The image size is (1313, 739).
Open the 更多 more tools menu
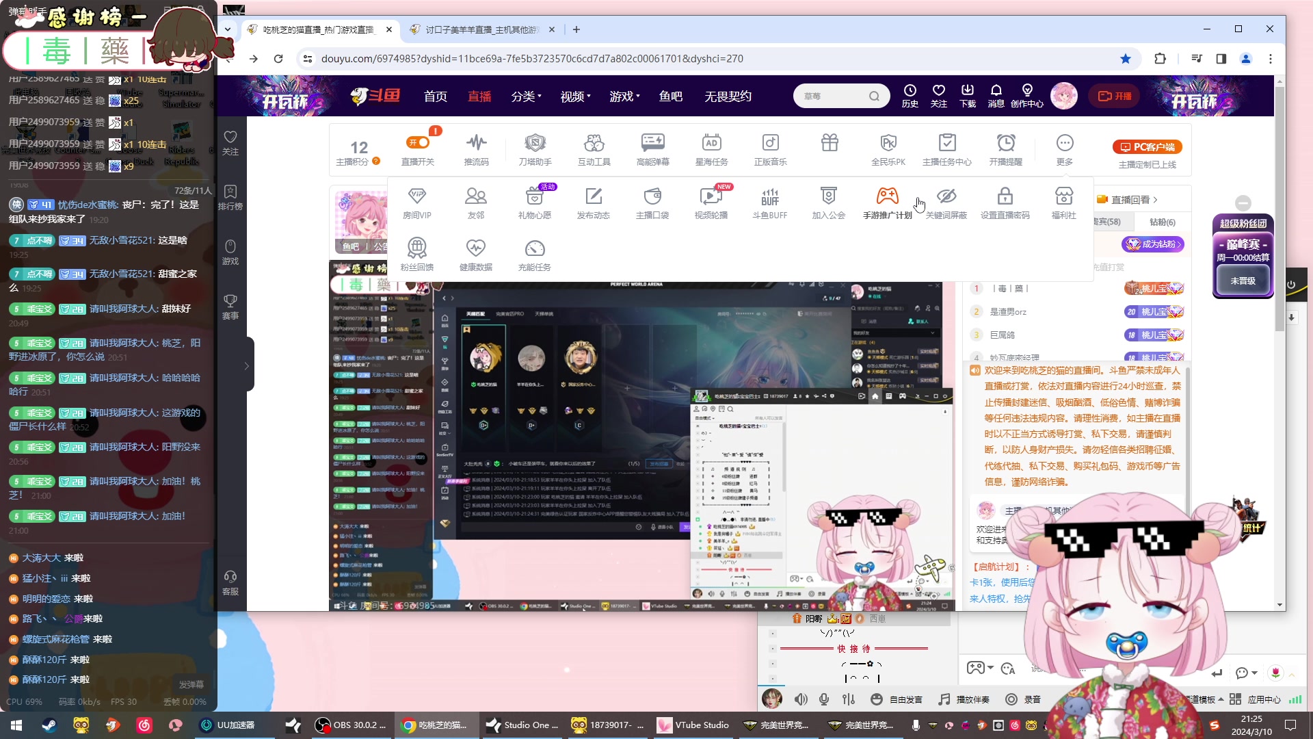click(1065, 150)
